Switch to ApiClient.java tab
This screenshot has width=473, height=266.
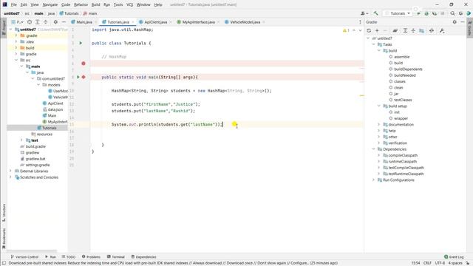pos(156,22)
